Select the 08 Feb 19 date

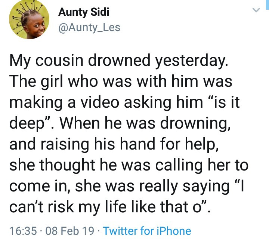point(70,231)
